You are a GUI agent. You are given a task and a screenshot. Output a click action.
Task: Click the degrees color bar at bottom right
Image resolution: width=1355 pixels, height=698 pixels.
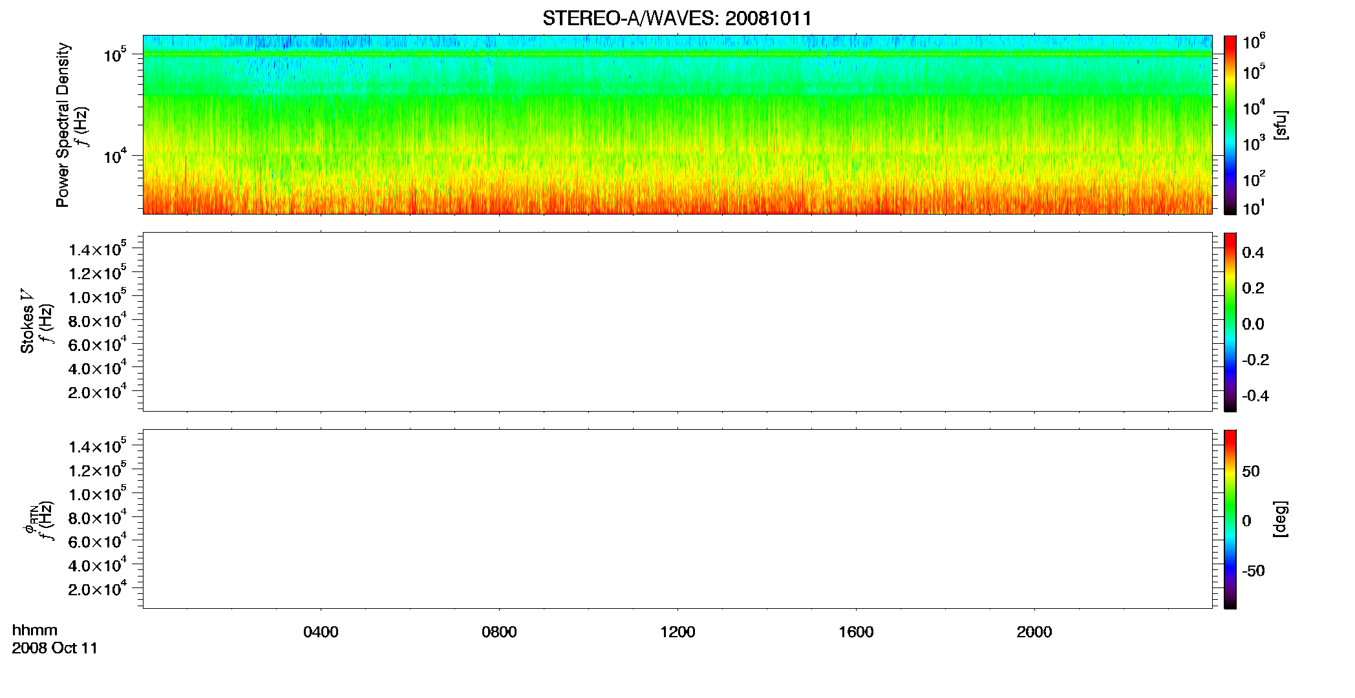click(x=1230, y=519)
